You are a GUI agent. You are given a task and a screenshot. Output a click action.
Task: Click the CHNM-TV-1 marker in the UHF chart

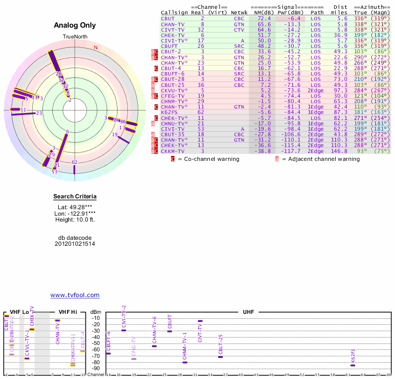click(185, 362)
